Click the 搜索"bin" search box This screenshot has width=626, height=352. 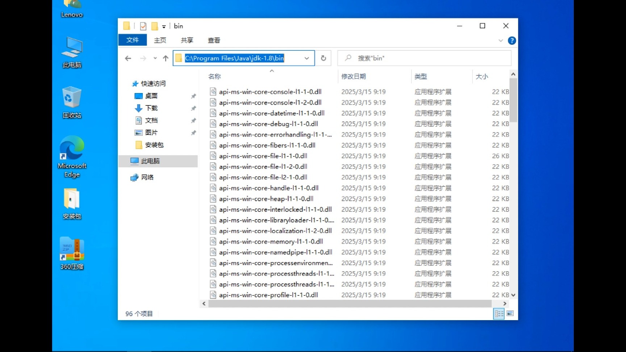424,58
